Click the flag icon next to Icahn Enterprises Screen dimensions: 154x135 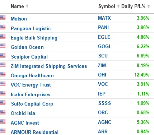coord(3,93)
